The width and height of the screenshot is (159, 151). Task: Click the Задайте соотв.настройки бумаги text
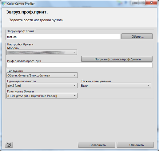[37, 20]
